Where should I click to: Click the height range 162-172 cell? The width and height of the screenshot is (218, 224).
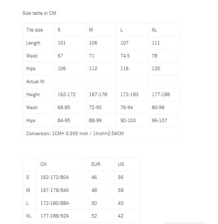pyautogui.click(x=70, y=95)
